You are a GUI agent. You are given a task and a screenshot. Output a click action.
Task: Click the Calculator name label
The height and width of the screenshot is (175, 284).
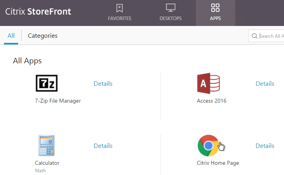(47, 163)
